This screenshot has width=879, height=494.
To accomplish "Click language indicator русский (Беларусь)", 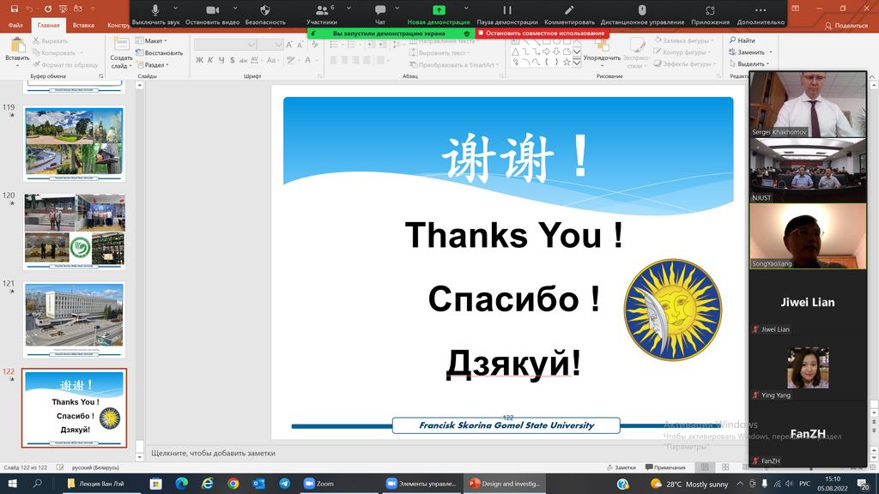I will point(96,467).
